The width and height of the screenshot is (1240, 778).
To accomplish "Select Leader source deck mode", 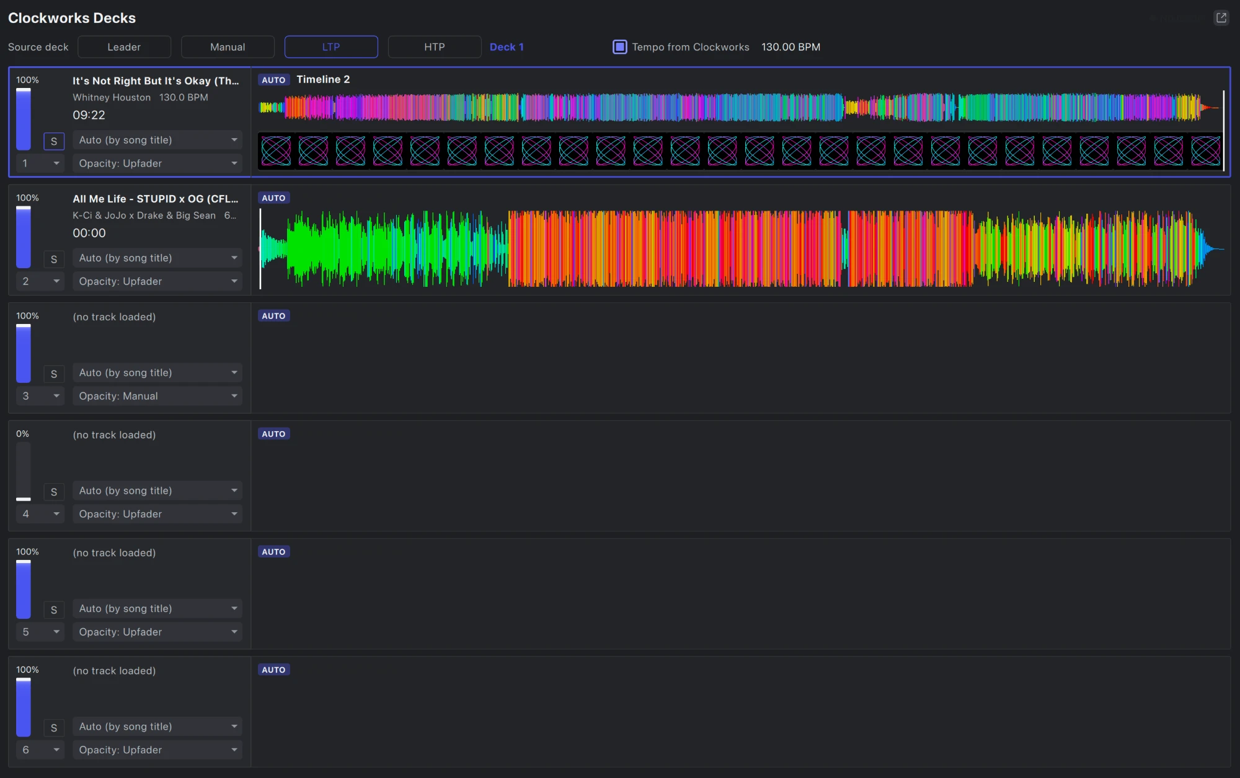I will [x=124, y=47].
